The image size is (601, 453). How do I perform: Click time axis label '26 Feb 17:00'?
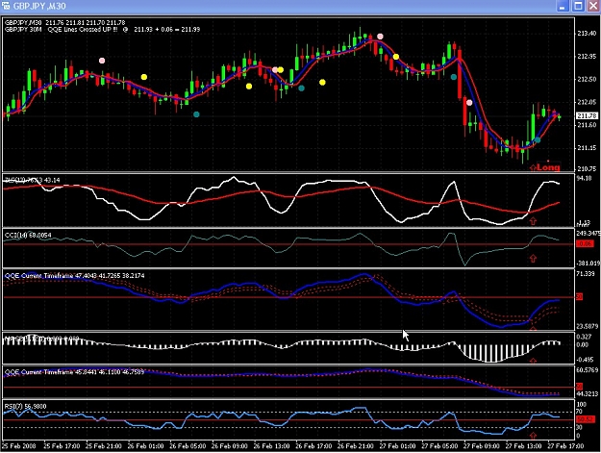click(313, 446)
